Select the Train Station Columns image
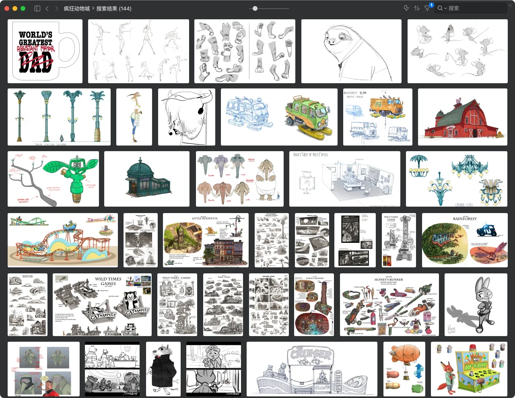Viewport: 515px width, 398px height. coord(59,117)
